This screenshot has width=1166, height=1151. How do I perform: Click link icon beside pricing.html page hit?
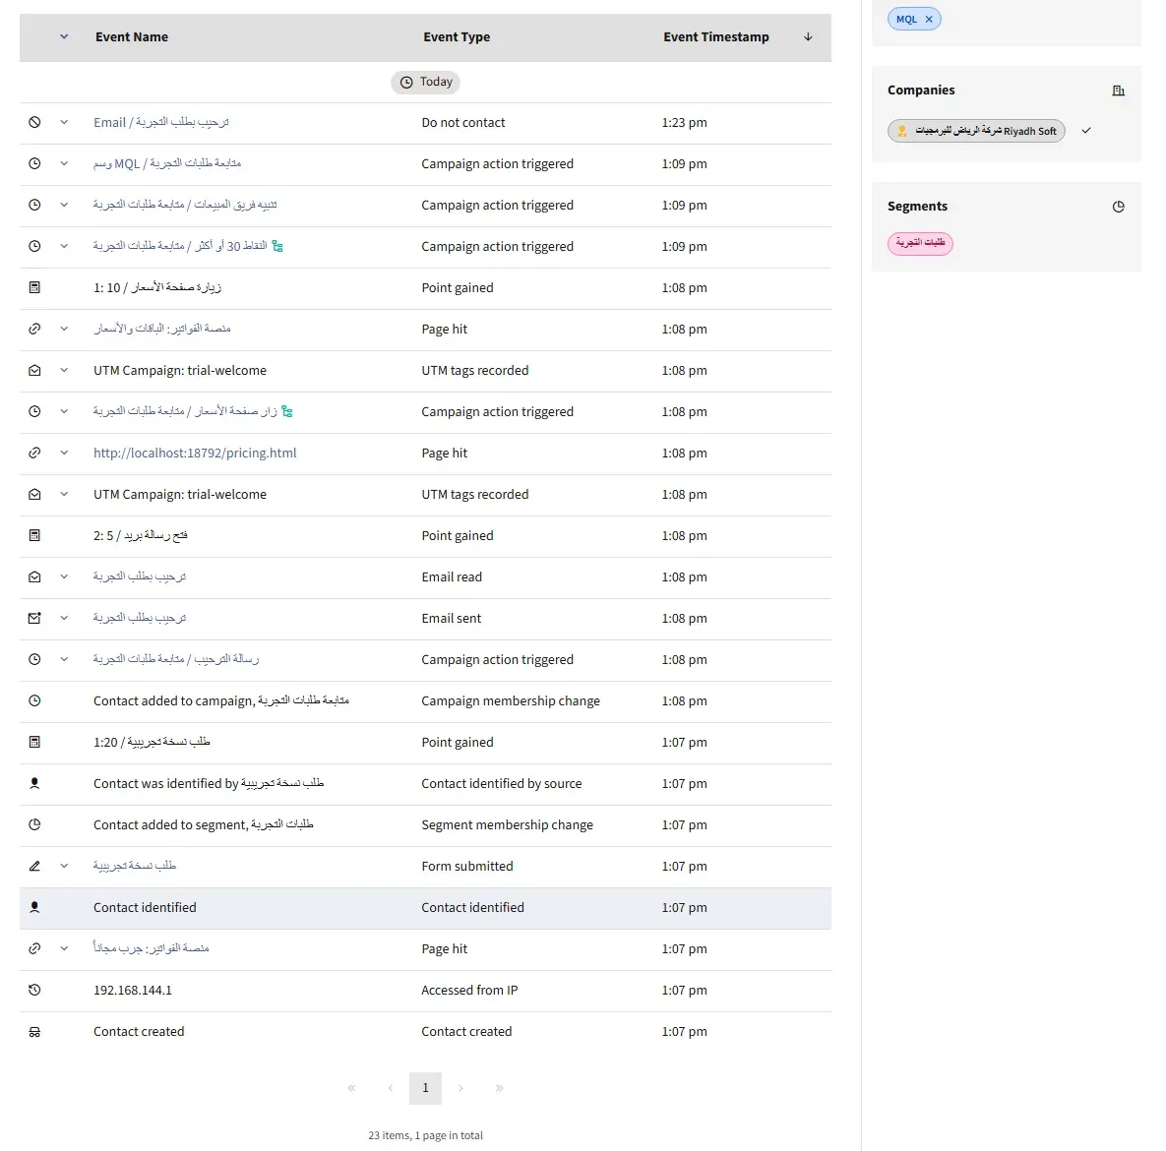click(34, 453)
